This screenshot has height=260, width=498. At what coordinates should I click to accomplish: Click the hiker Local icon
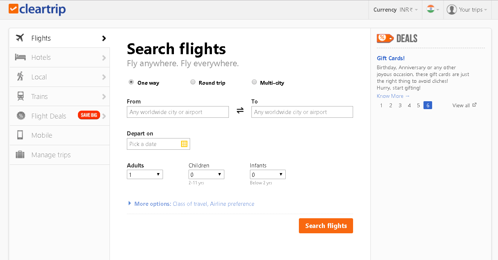[x=20, y=76]
